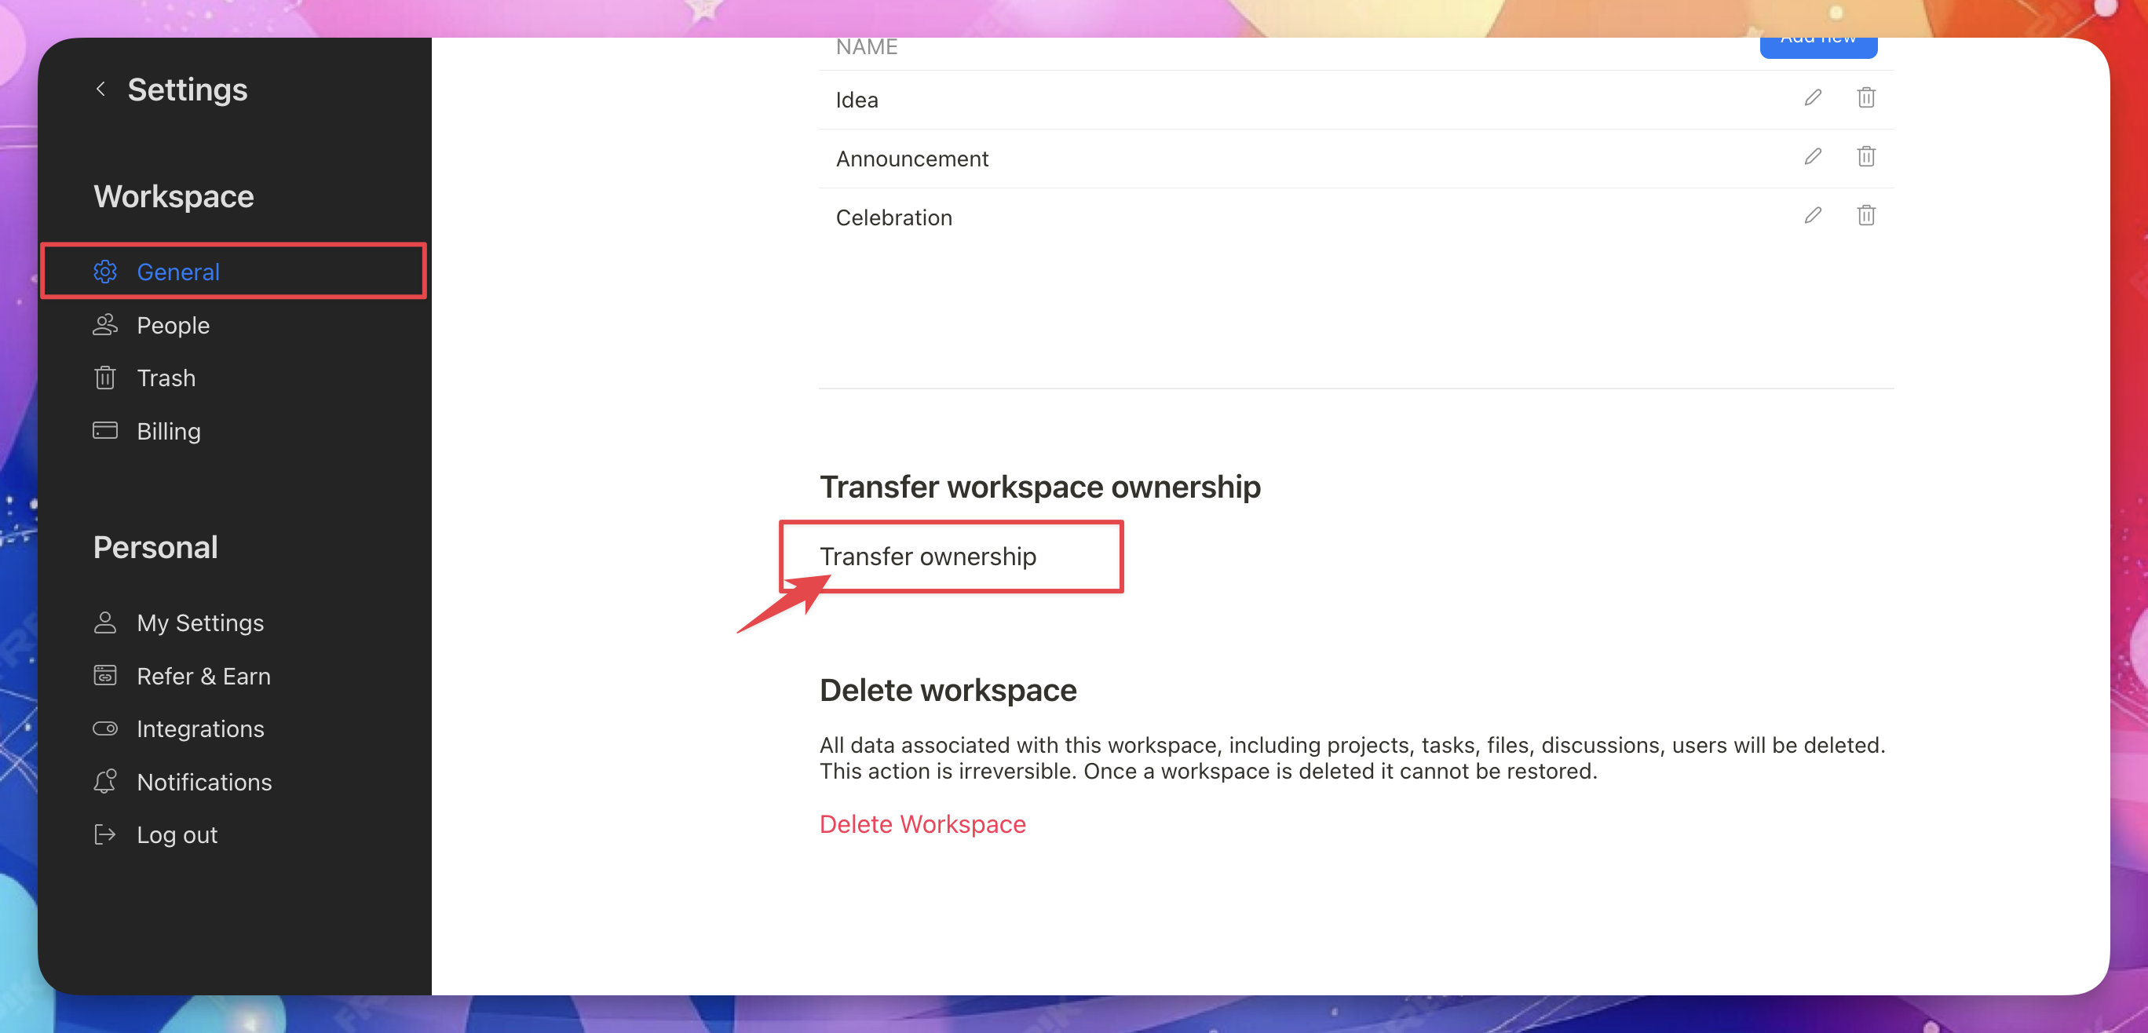The width and height of the screenshot is (2148, 1033).
Task: Click the back chevron beside Settings
Action: click(101, 89)
